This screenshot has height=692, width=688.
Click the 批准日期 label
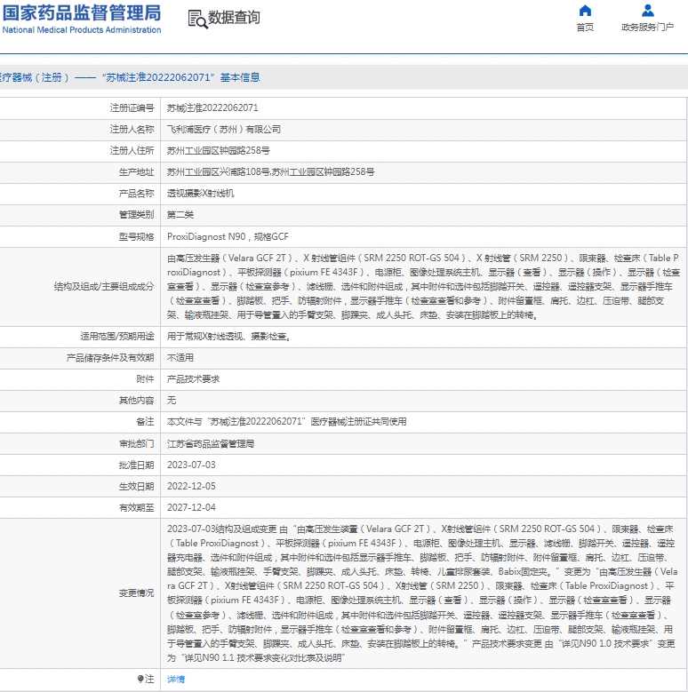136,465
